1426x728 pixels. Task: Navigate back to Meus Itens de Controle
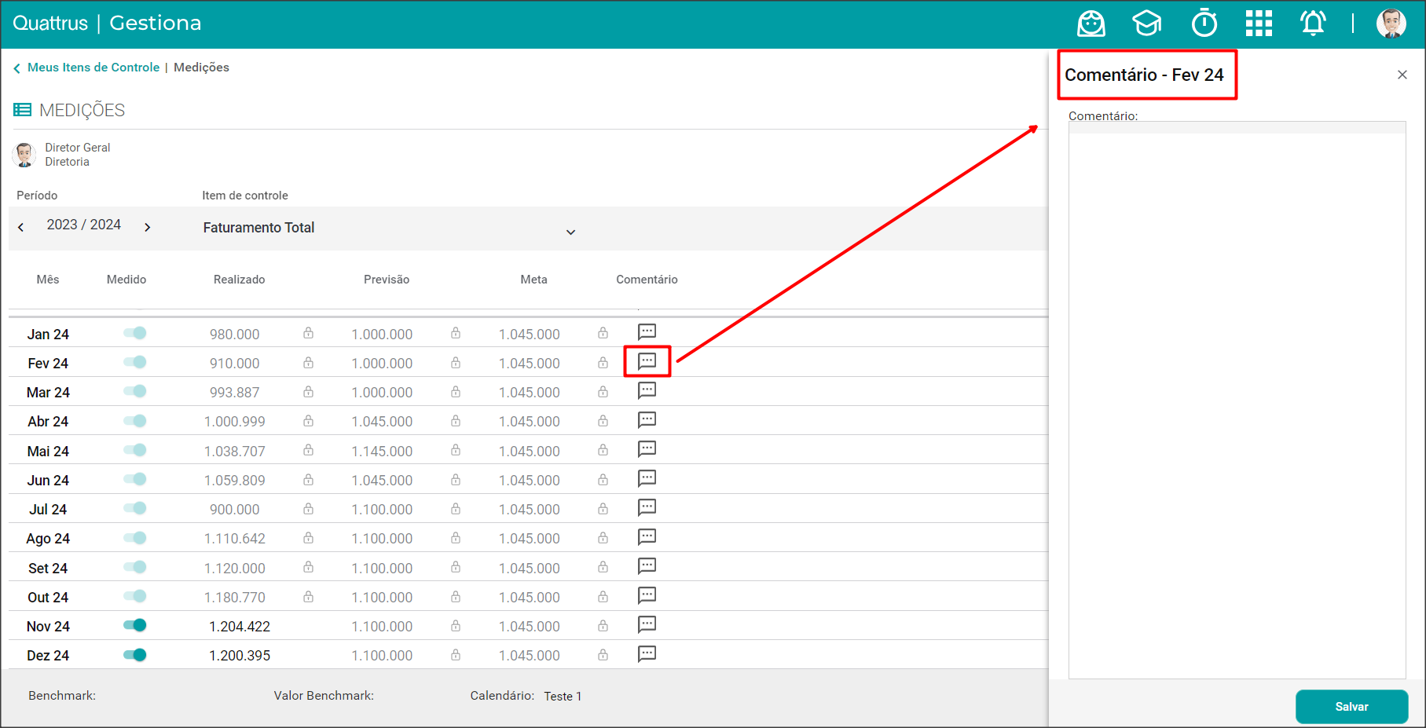(x=93, y=68)
